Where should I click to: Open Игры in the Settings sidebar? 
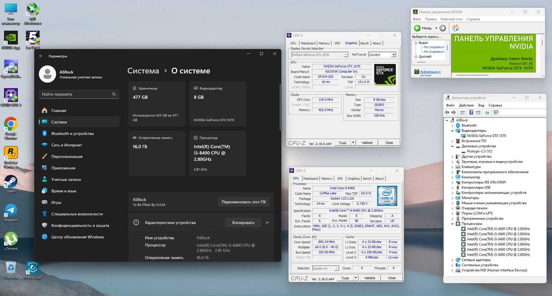tap(79, 202)
